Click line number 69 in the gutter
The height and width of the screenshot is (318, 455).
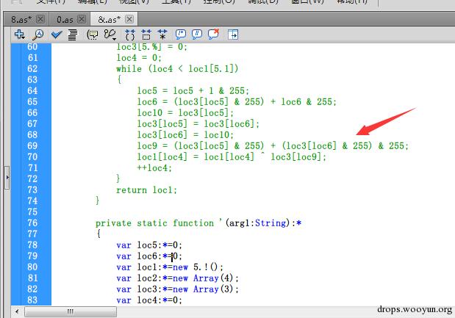pos(32,146)
